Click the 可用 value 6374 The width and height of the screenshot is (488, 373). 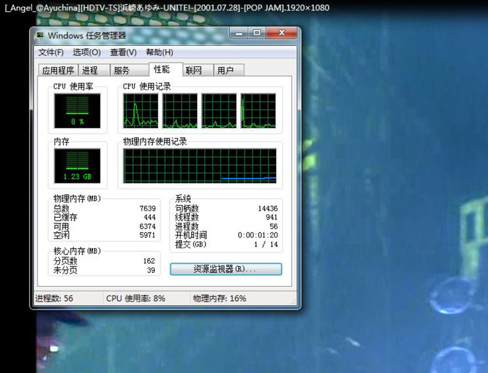pos(147,227)
